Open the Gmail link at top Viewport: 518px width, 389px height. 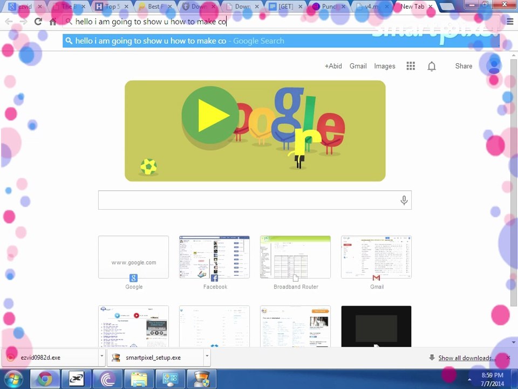click(x=358, y=66)
